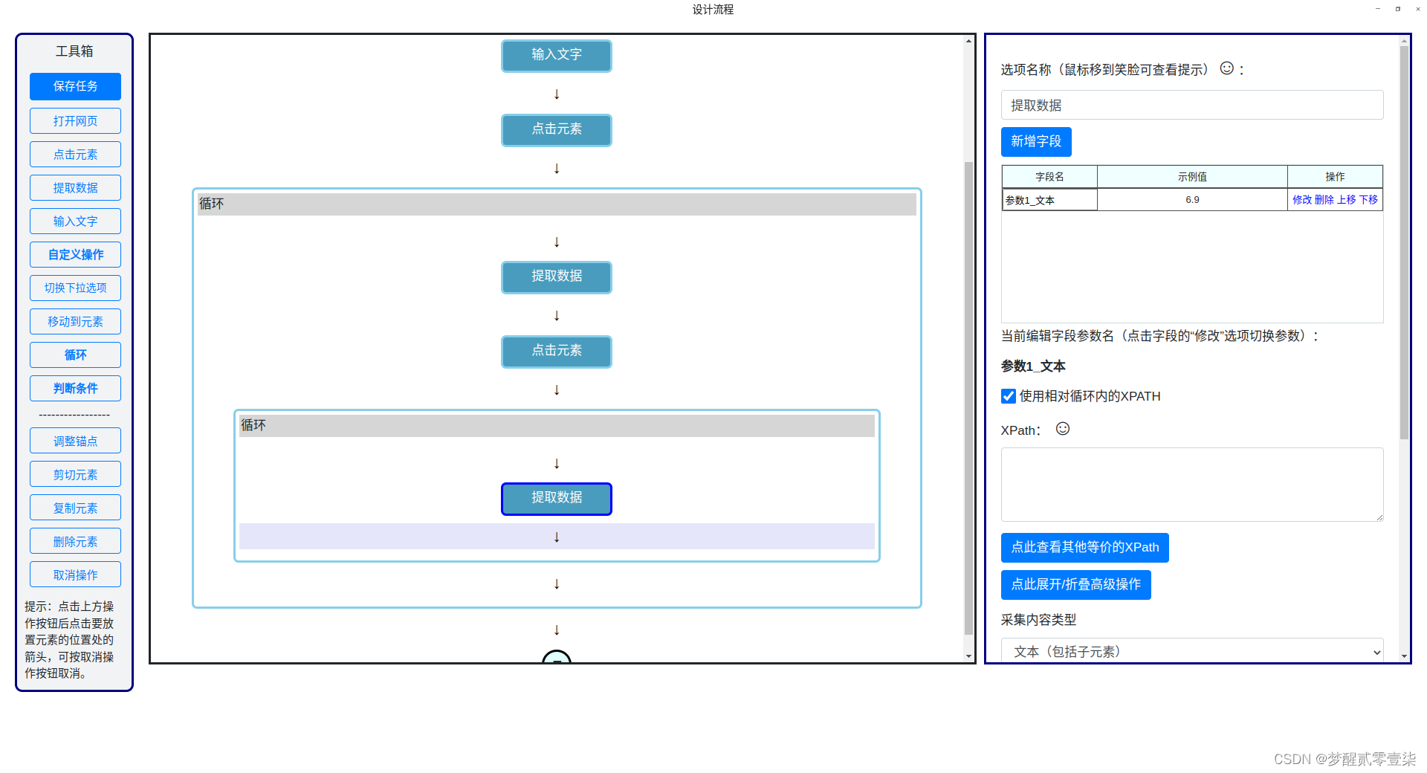Click the XPath textarea
This screenshot has width=1427, height=773.
point(1192,485)
